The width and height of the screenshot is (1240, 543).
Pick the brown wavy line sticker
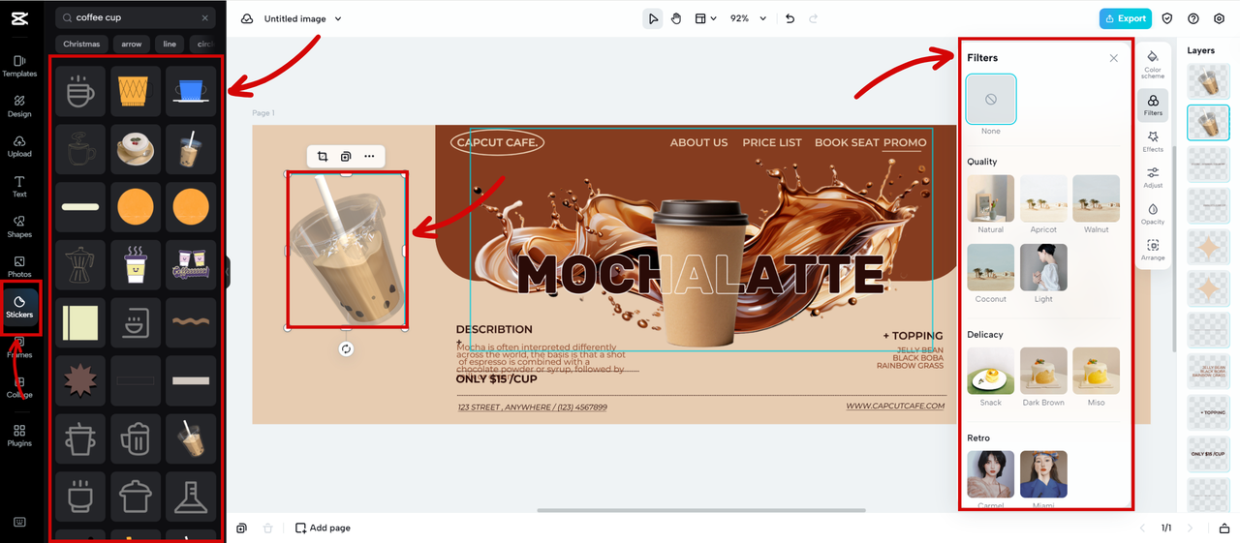[x=191, y=323]
